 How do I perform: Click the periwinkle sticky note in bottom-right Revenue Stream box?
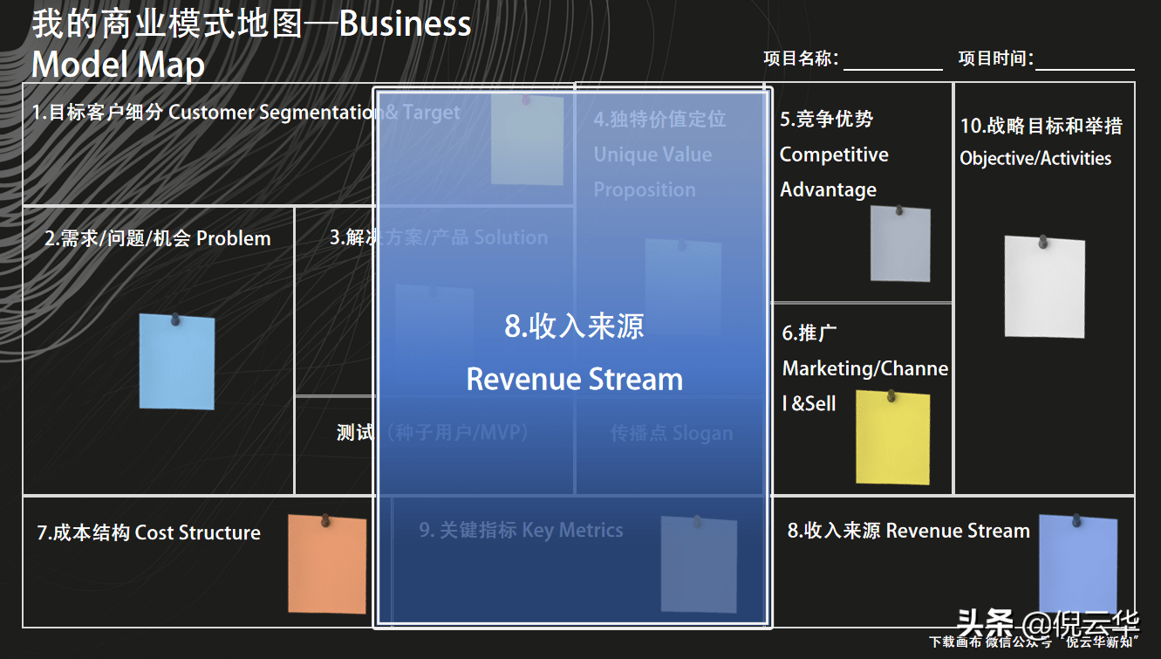1078,562
